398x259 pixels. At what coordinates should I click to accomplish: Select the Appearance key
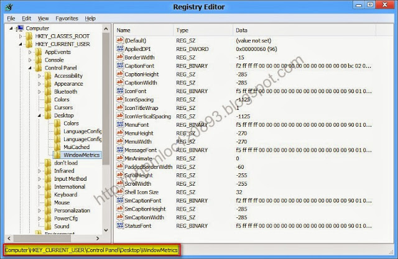68,84
